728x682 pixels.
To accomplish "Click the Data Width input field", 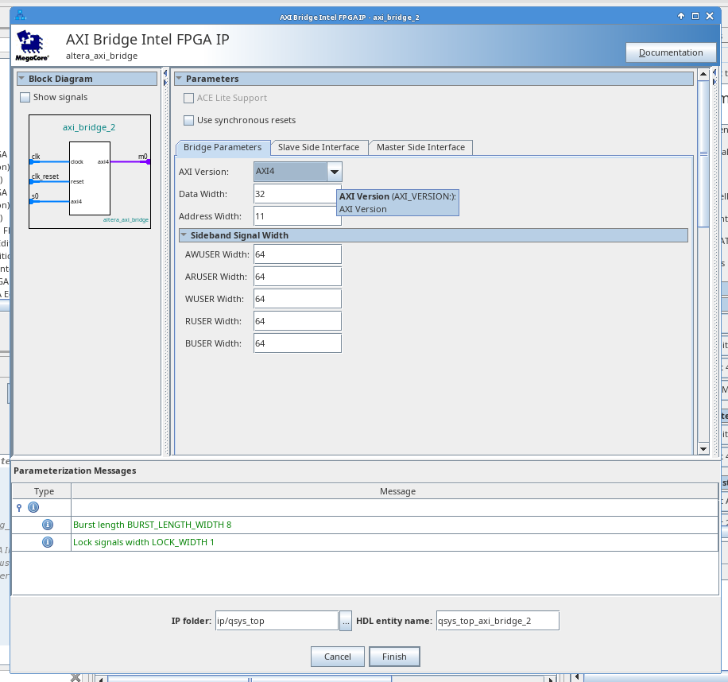I will click(297, 194).
